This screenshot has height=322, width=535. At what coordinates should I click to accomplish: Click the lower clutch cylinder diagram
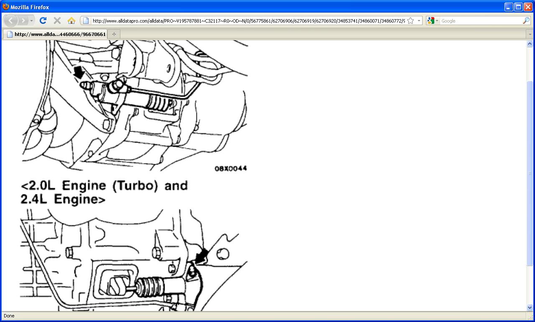coord(134,260)
